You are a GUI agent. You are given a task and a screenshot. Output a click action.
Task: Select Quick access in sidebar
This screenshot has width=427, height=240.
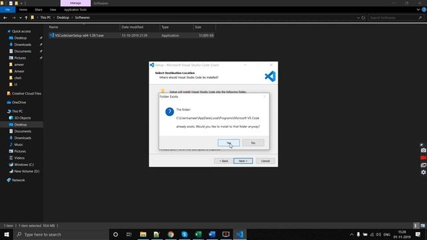pos(21,31)
